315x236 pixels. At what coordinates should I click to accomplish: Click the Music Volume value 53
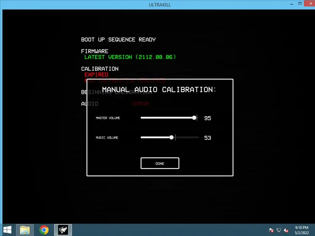[x=208, y=138]
